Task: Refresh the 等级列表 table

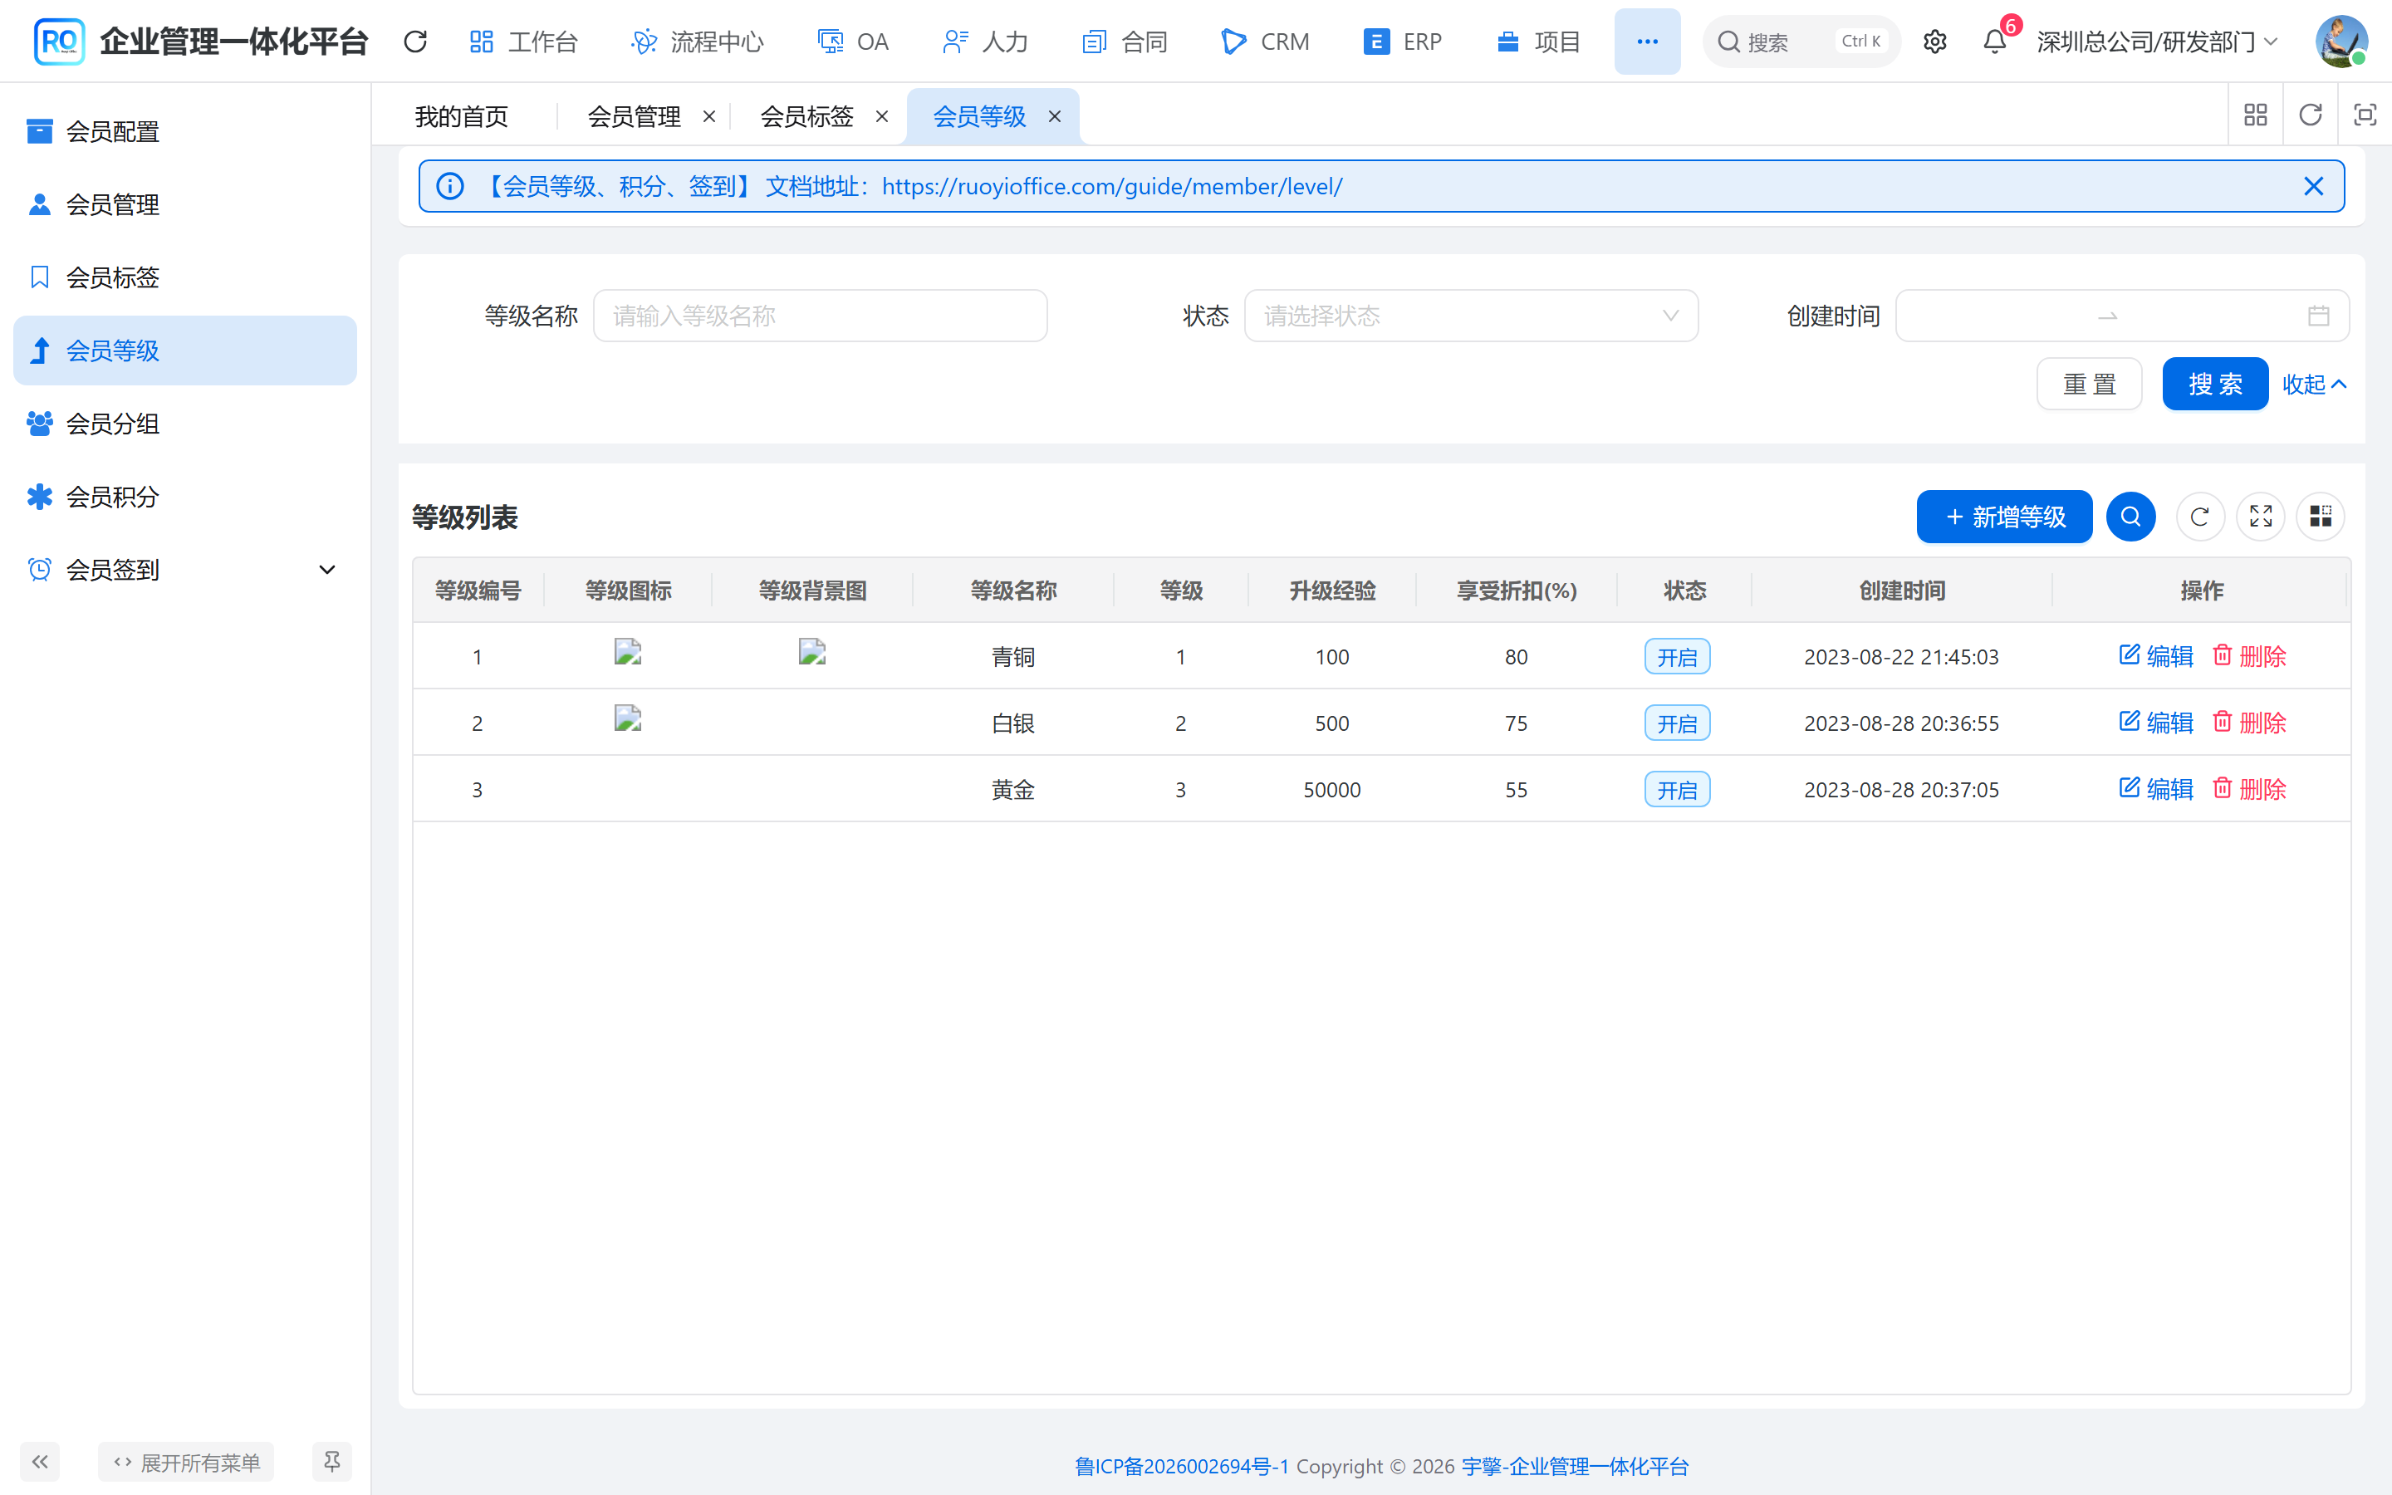Action: [x=2199, y=516]
